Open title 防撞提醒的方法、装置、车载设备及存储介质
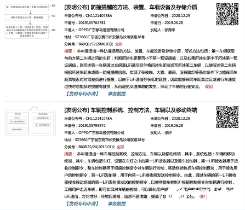 [131, 7]
